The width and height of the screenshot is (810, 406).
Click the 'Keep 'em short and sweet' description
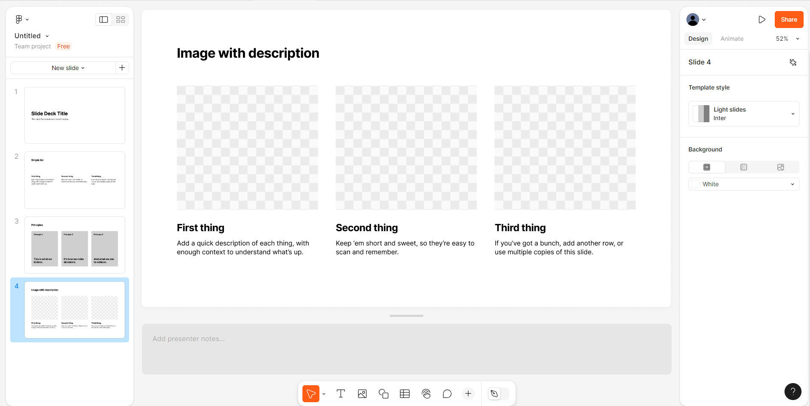(x=405, y=247)
